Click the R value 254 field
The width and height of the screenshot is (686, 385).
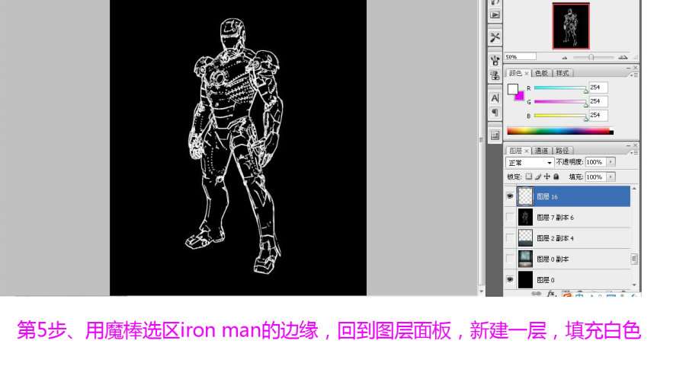(598, 87)
